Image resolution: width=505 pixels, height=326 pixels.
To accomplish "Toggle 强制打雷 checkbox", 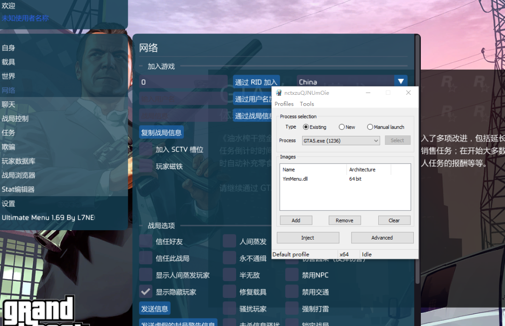I will 292,309.
